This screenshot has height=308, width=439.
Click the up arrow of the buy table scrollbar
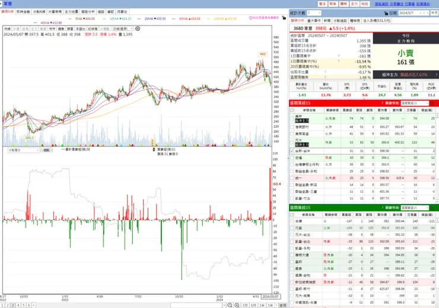(x=437, y=115)
